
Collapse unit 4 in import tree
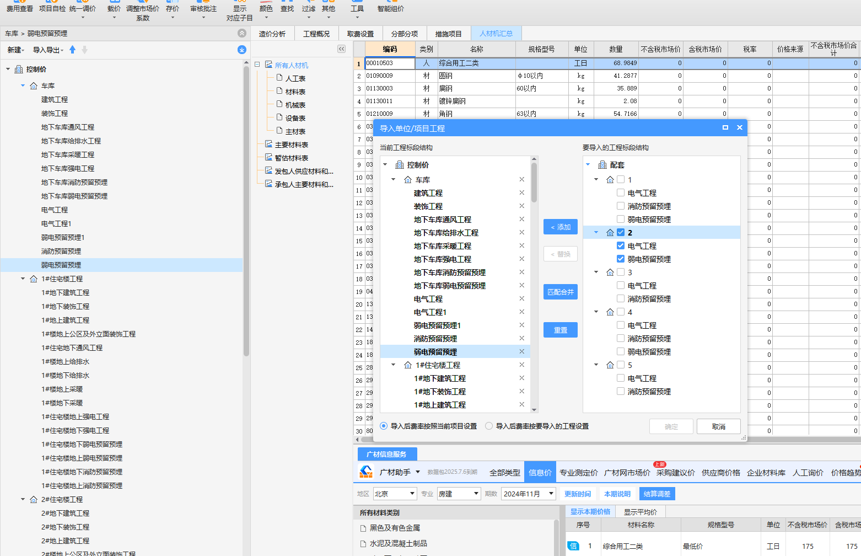(596, 312)
